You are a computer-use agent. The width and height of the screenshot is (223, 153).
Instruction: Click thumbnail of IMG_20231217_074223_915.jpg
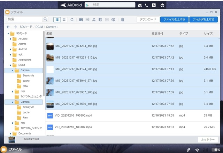pos(50,58)
